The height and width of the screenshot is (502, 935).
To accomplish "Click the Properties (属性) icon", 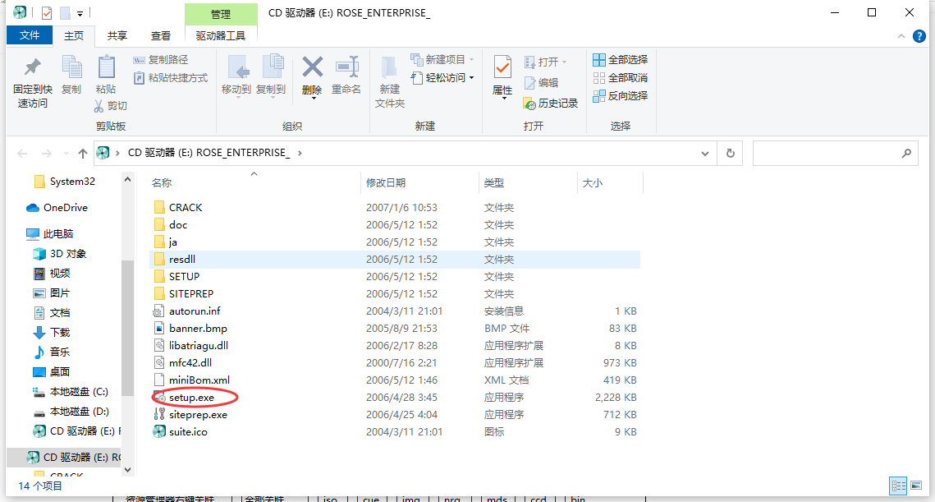I will [x=502, y=67].
